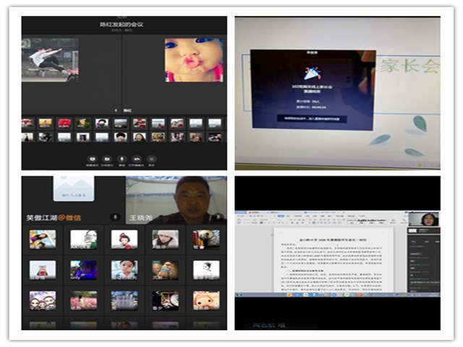463x347 pixels.
Task: Click the 笑傲江湖@微信 participant name
Action: point(54,218)
